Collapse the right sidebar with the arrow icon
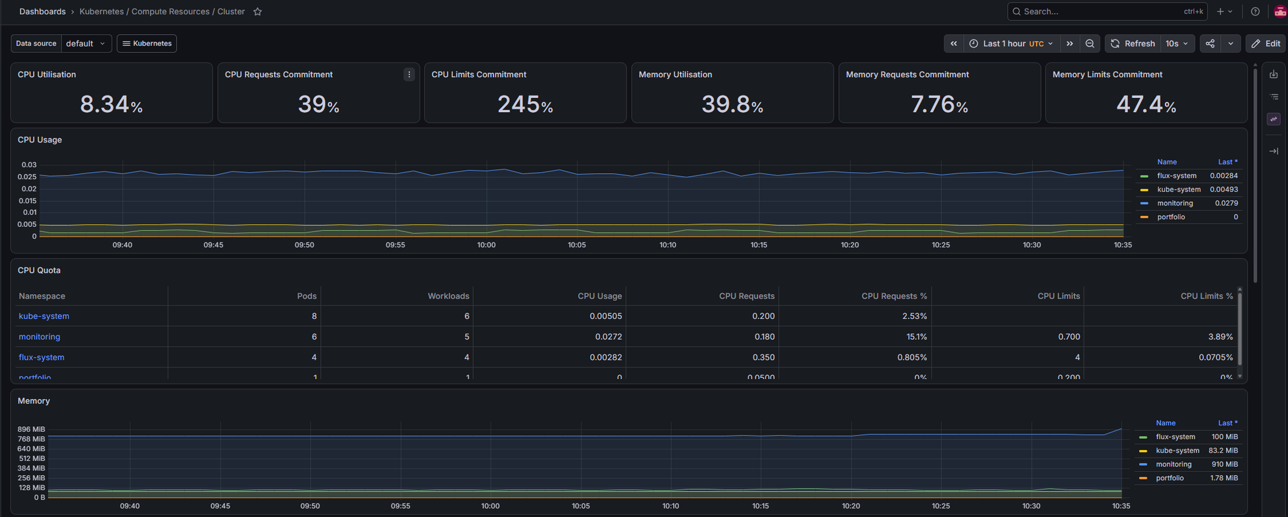The width and height of the screenshot is (1288, 517). coord(1274,151)
